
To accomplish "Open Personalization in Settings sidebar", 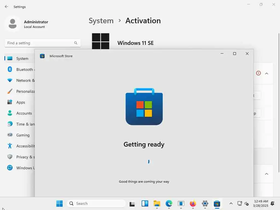I will pyautogui.click(x=20, y=91).
